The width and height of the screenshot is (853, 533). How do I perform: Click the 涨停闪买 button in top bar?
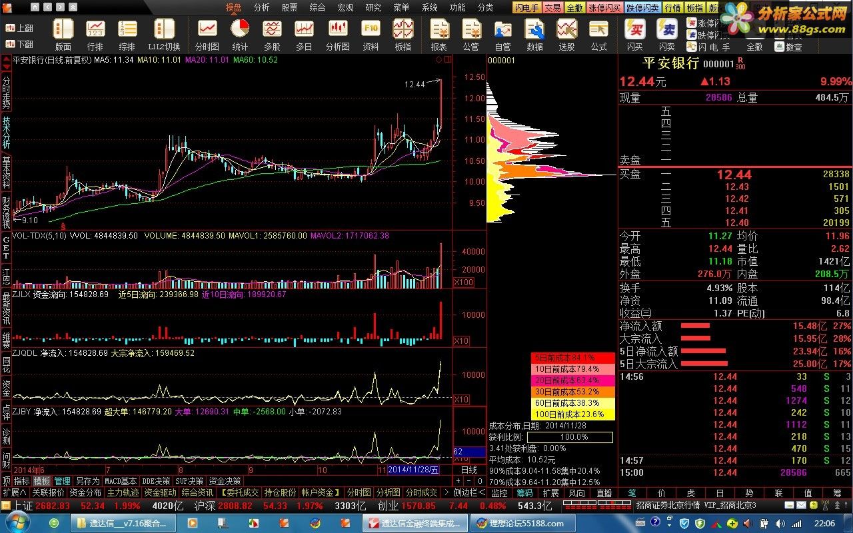click(x=604, y=8)
